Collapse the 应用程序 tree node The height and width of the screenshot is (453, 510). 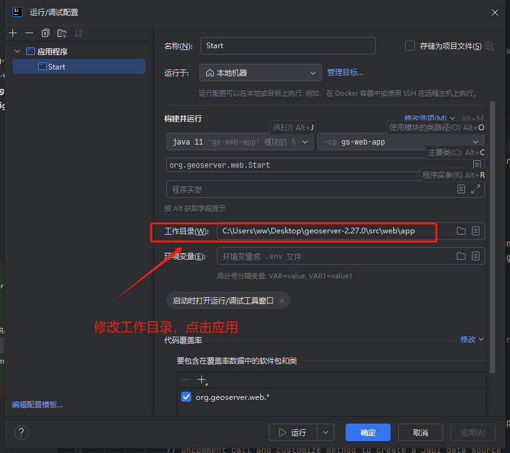(x=18, y=51)
